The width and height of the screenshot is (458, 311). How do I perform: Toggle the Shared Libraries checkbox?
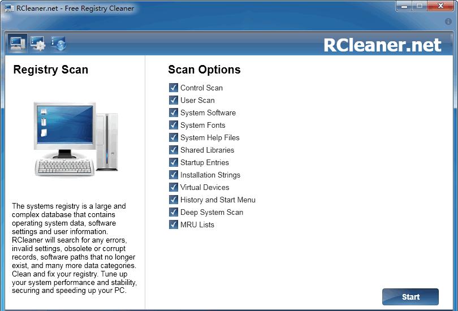click(174, 150)
